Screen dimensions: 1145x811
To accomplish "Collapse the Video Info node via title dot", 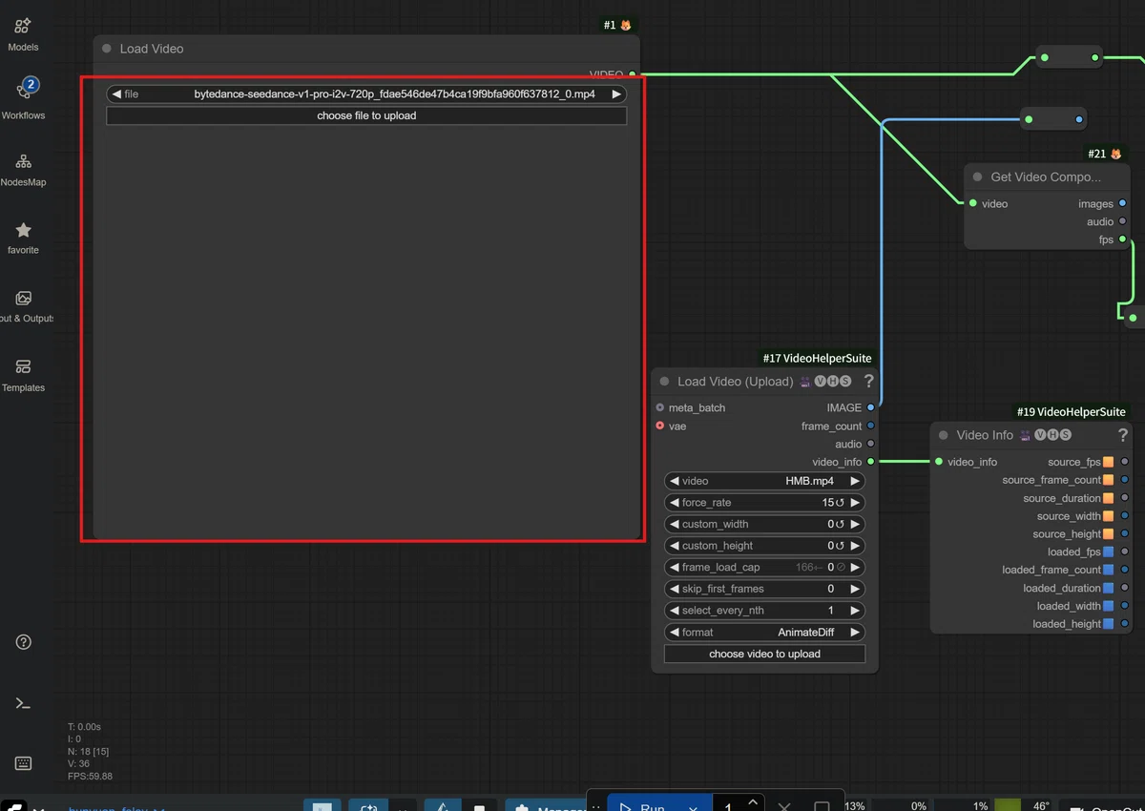I will point(944,435).
